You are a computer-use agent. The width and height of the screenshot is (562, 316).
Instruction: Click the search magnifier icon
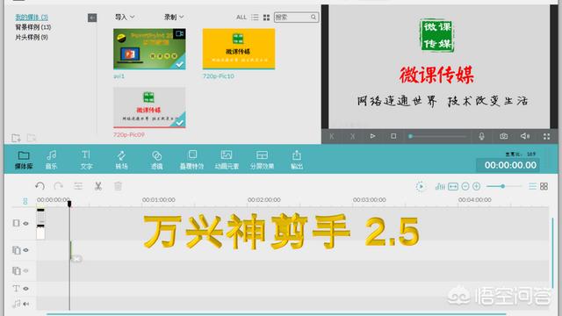pos(313,18)
